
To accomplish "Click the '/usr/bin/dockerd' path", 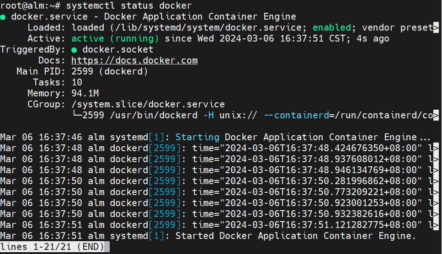I will pyautogui.click(x=153, y=116).
